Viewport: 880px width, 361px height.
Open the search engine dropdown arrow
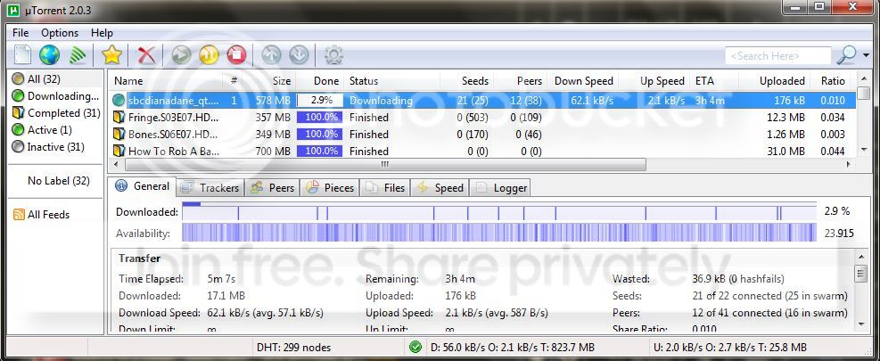pos(866,55)
